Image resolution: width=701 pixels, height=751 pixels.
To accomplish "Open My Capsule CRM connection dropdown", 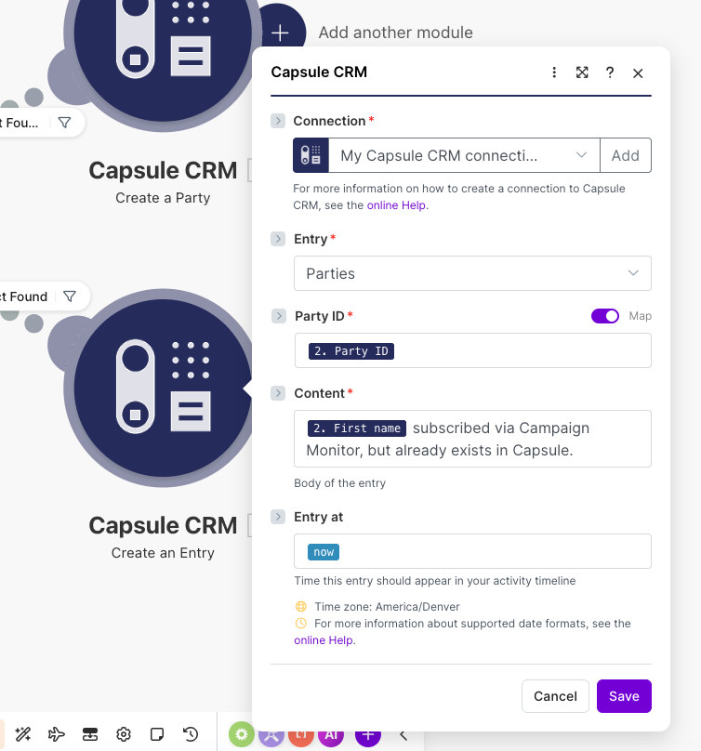I will pyautogui.click(x=463, y=155).
